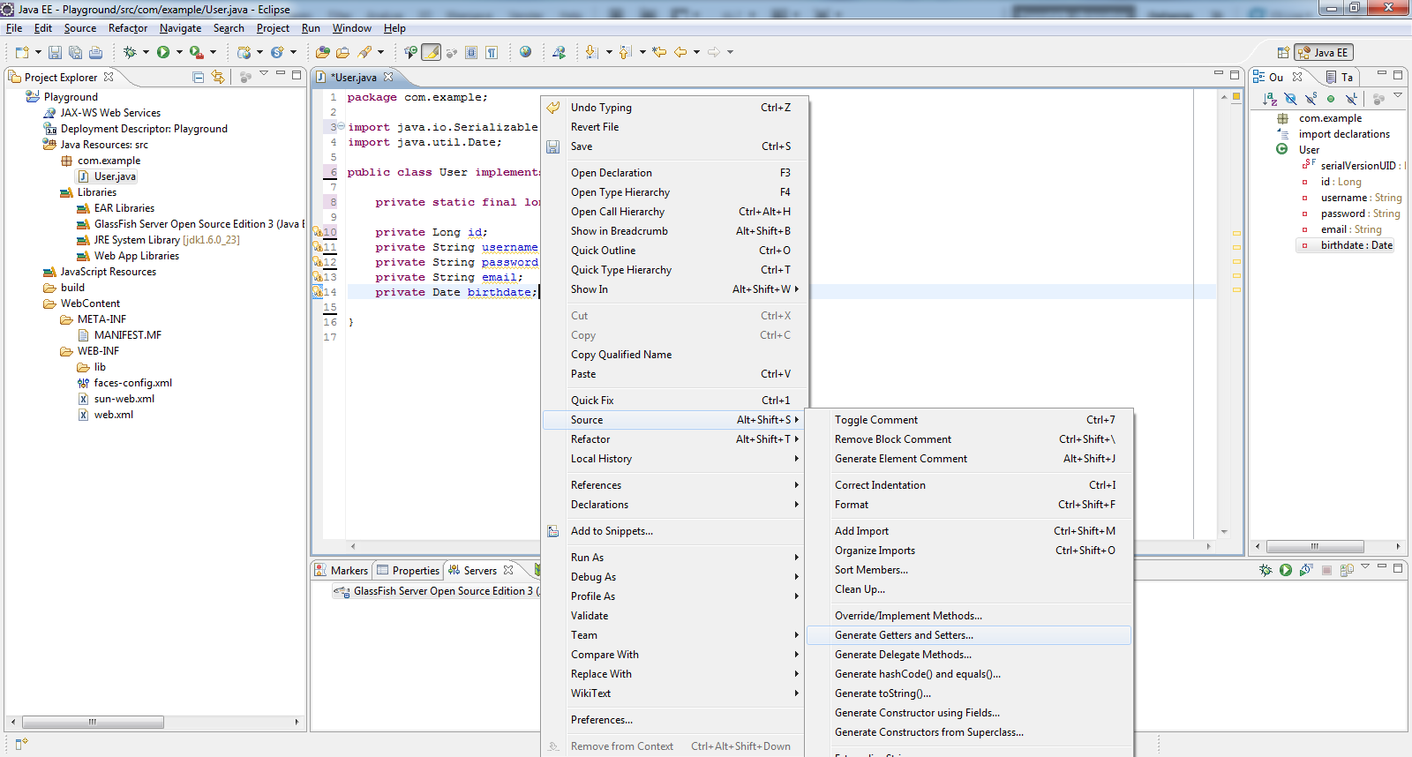Toggle Hide Static Members in Outline

[1311, 99]
